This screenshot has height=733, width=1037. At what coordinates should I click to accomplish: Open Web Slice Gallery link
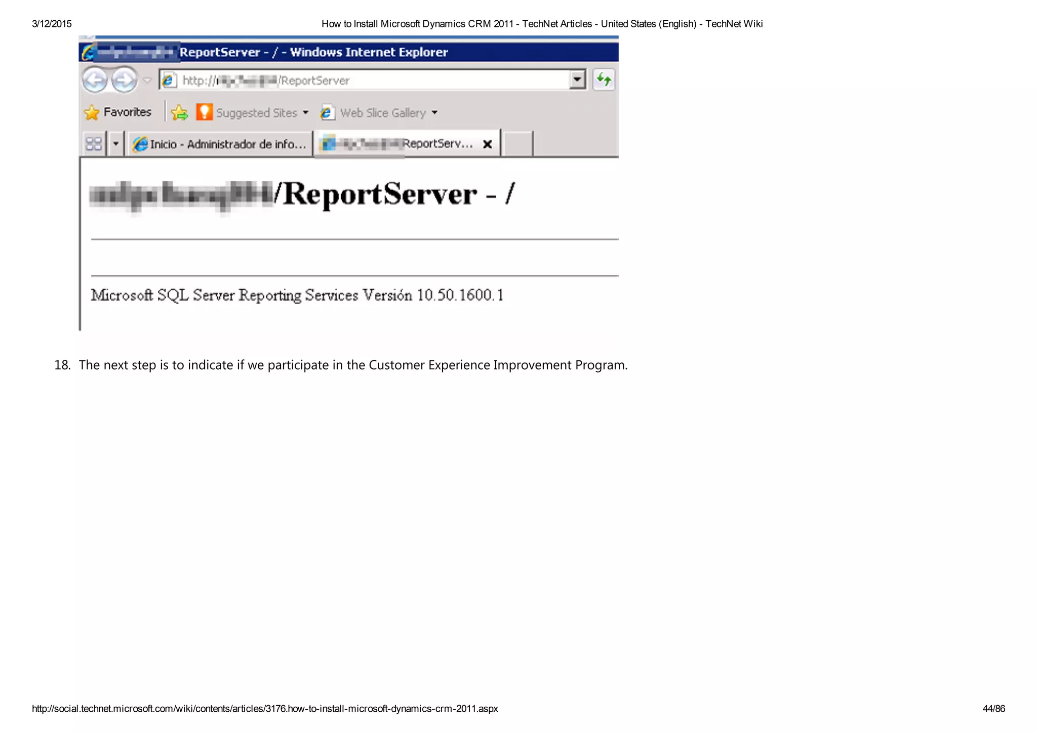(383, 112)
